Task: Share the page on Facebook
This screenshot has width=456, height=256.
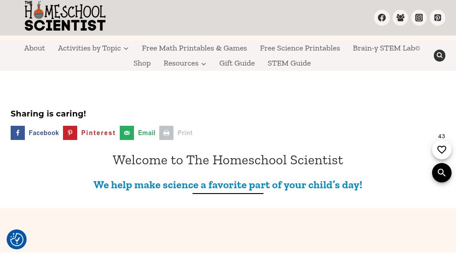Action: 35,133
